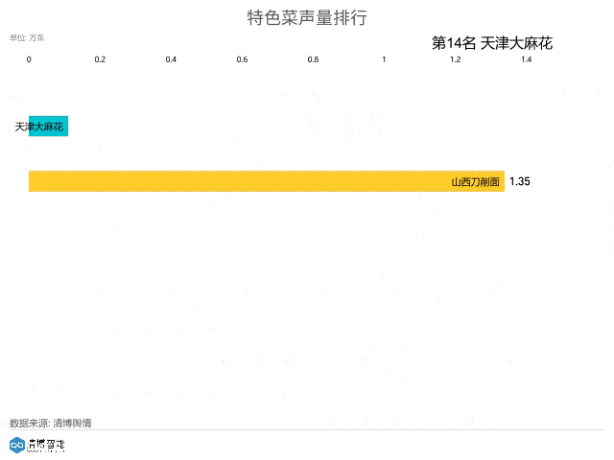The image size is (614, 460).
Task: Click the axis tick labeled 1
Action: coord(384,59)
